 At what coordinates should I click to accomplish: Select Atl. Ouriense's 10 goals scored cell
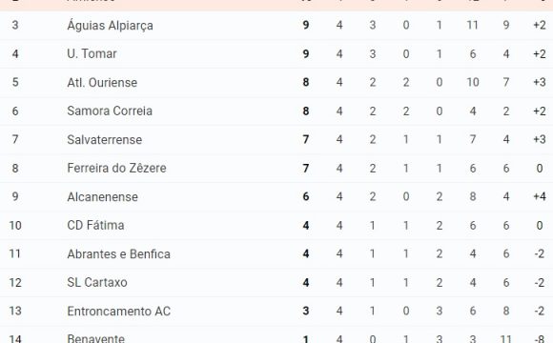pos(473,82)
